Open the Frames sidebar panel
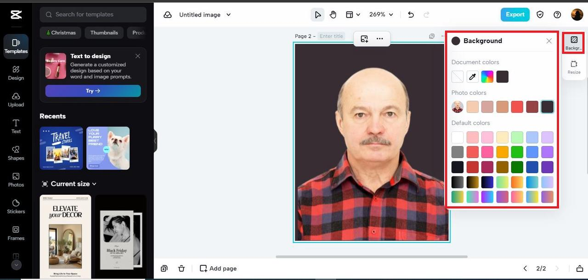Viewport: 588px width, 280px height. pos(16,233)
